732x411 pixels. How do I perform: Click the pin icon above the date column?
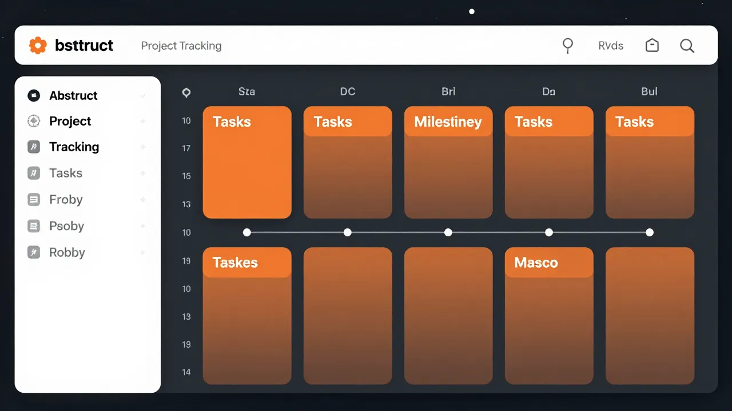186,91
